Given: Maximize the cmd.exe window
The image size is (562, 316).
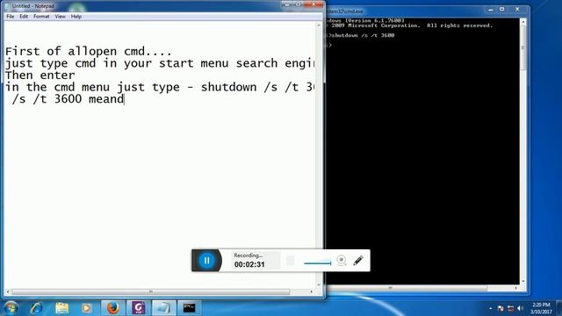Looking at the screenshot, I should pyautogui.click(x=502, y=10).
